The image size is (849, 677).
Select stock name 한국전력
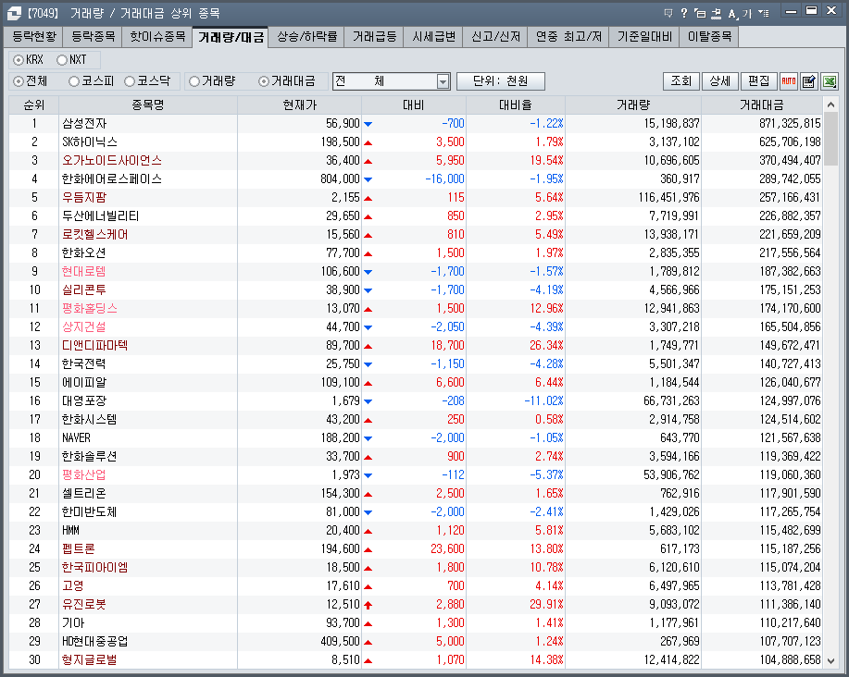[x=84, y=363]
